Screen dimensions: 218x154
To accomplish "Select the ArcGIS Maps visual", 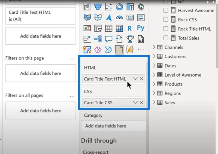I will coord(87,50).
